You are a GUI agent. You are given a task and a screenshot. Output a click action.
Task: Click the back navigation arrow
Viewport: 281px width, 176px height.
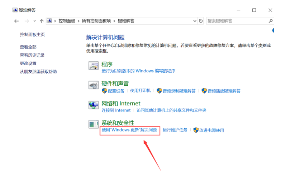(x=16, y=21)
